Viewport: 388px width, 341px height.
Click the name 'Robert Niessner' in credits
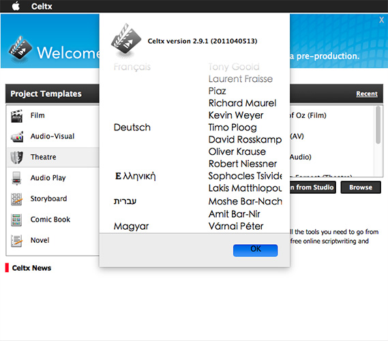[243, 164]
